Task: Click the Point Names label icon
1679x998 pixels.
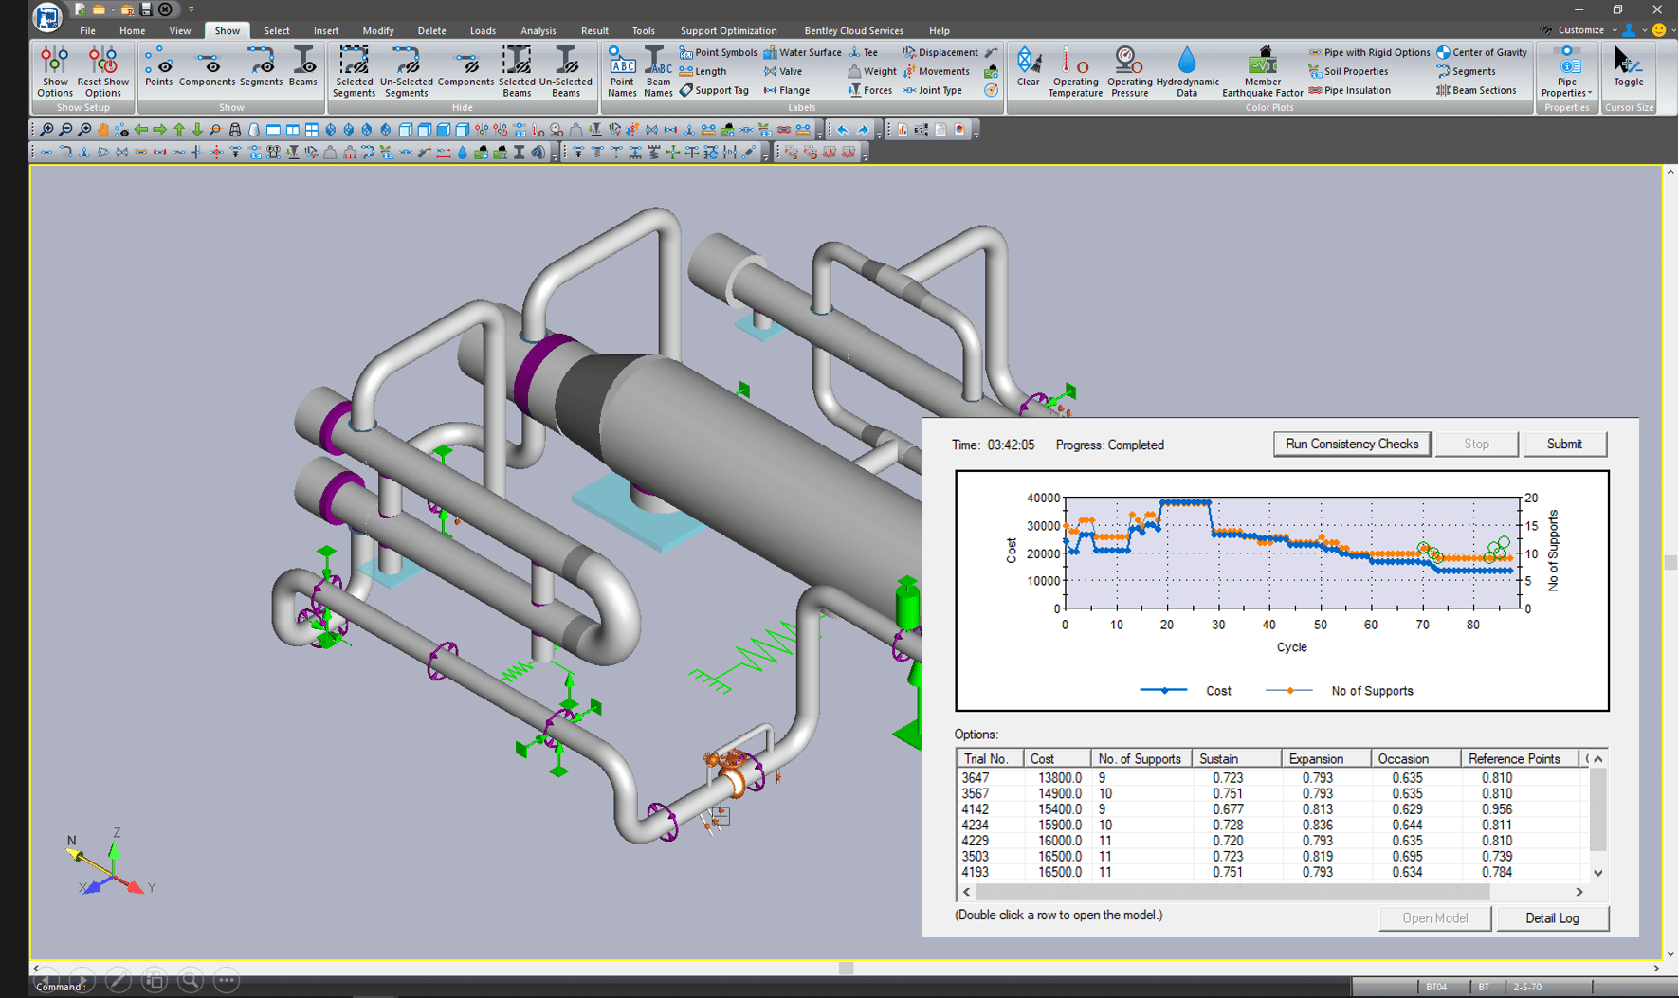Action: pyautogui.click(x=622, y=71)
